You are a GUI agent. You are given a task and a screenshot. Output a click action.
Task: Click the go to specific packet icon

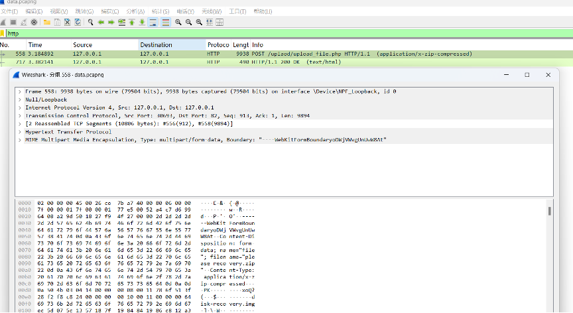pyautogui.click(x=121, y=23)
